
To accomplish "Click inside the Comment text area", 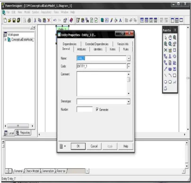I will (102, 83).
